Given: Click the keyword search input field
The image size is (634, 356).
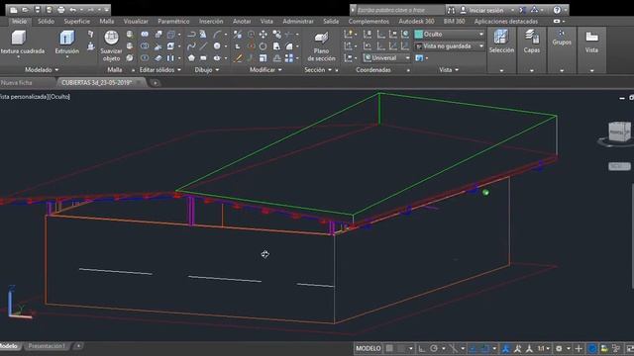Looking at the screenshot, I should [399, 10].
